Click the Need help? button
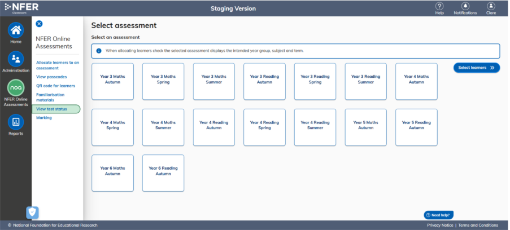 pos(438,215)
